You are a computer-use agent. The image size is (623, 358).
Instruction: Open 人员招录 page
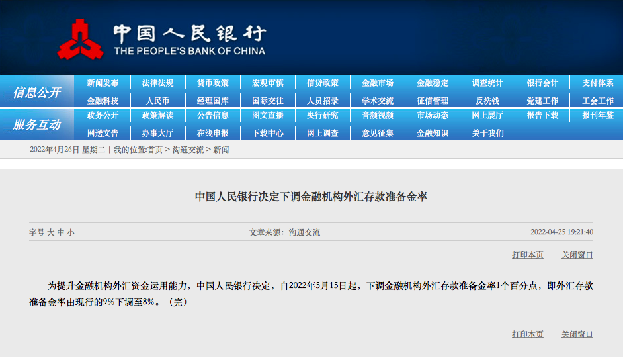[323, 101]
